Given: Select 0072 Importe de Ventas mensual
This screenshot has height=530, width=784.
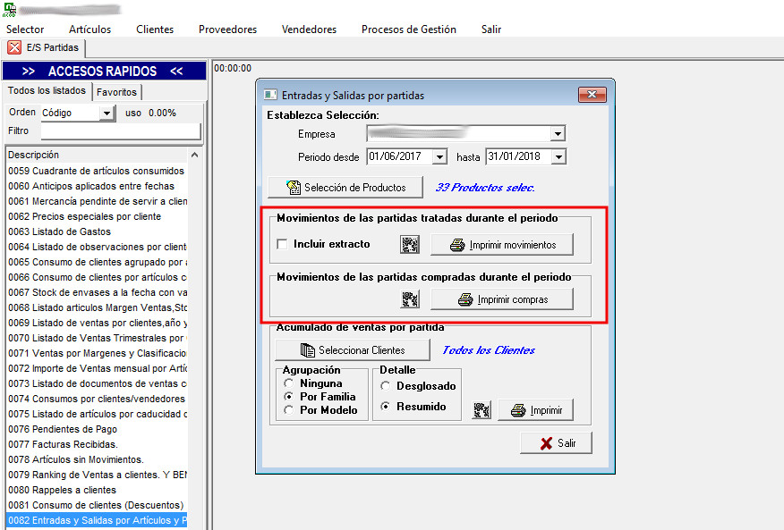Looking at the screenshot, I should click(97, 368).
